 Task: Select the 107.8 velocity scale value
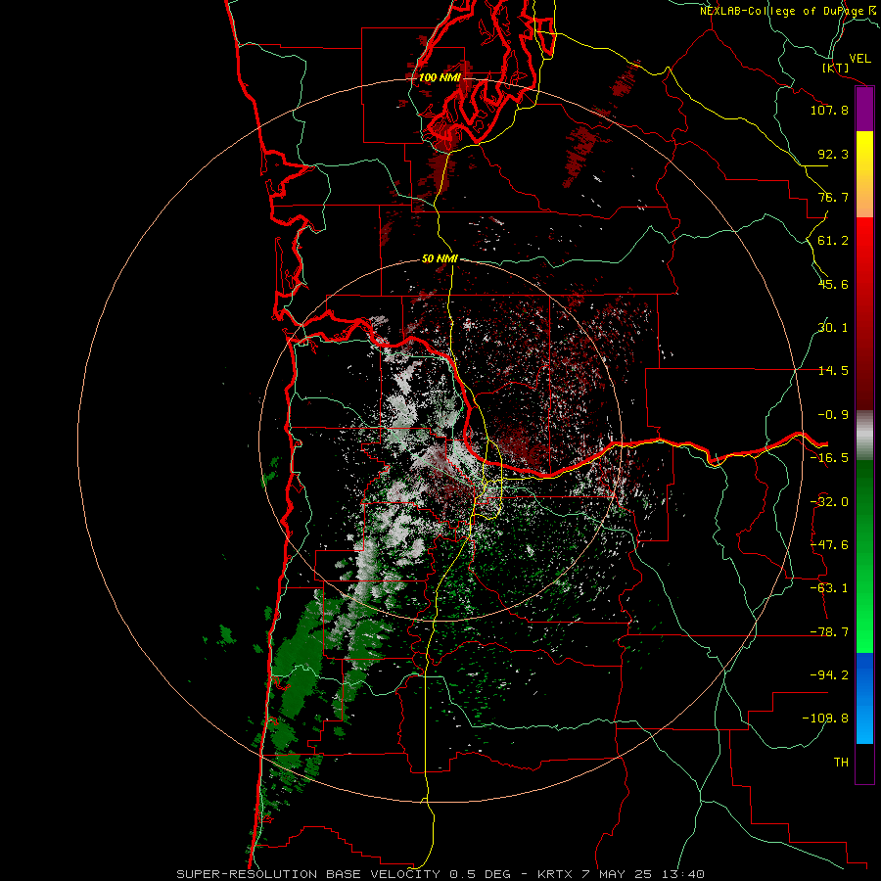829,110
